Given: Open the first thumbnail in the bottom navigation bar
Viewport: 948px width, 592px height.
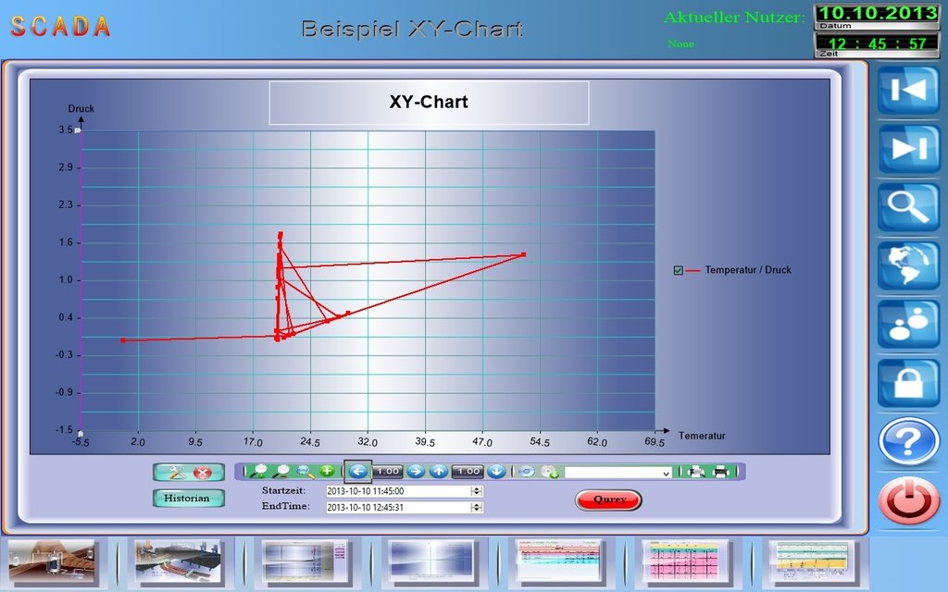Looking at the screenshot, I should 53,560.
